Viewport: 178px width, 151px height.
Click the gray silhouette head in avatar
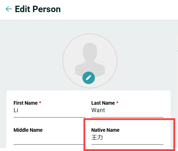90,51
